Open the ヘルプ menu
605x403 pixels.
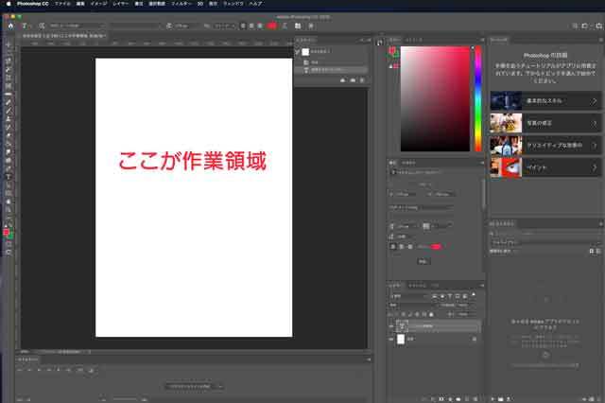(x=255, y=4)
